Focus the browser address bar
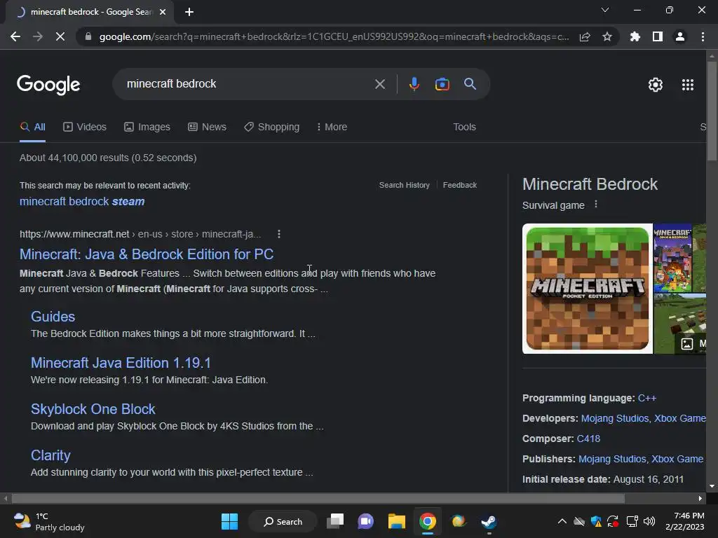718x538 pixels. coord(334,36)
